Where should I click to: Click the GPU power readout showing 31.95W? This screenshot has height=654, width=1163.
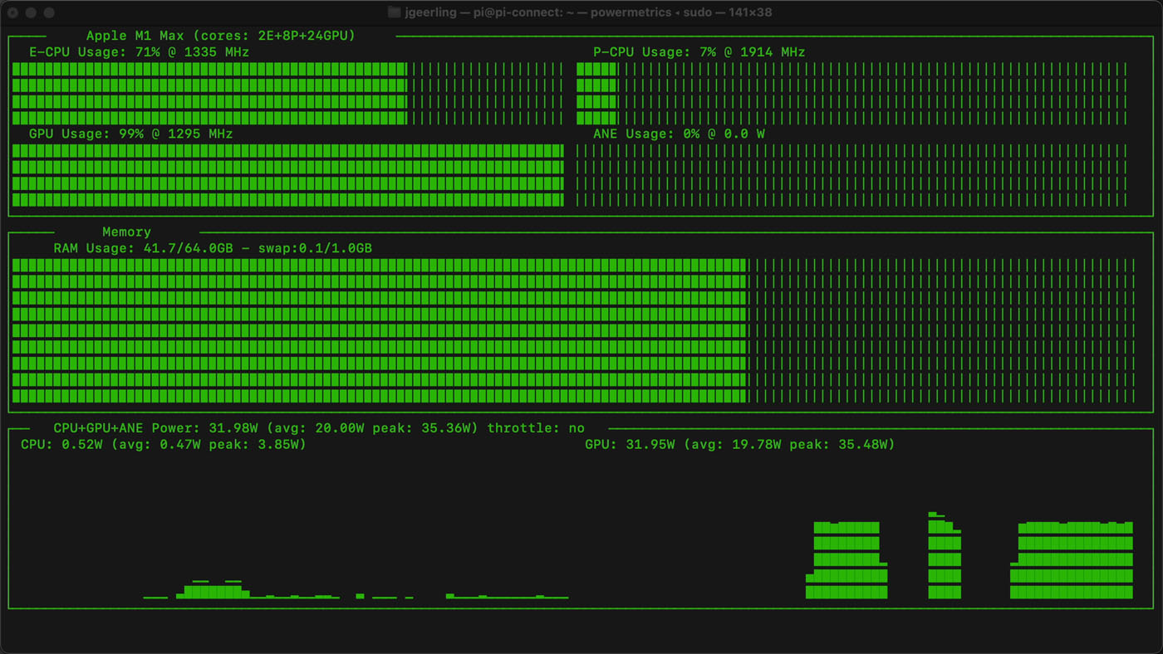[652, 444]
